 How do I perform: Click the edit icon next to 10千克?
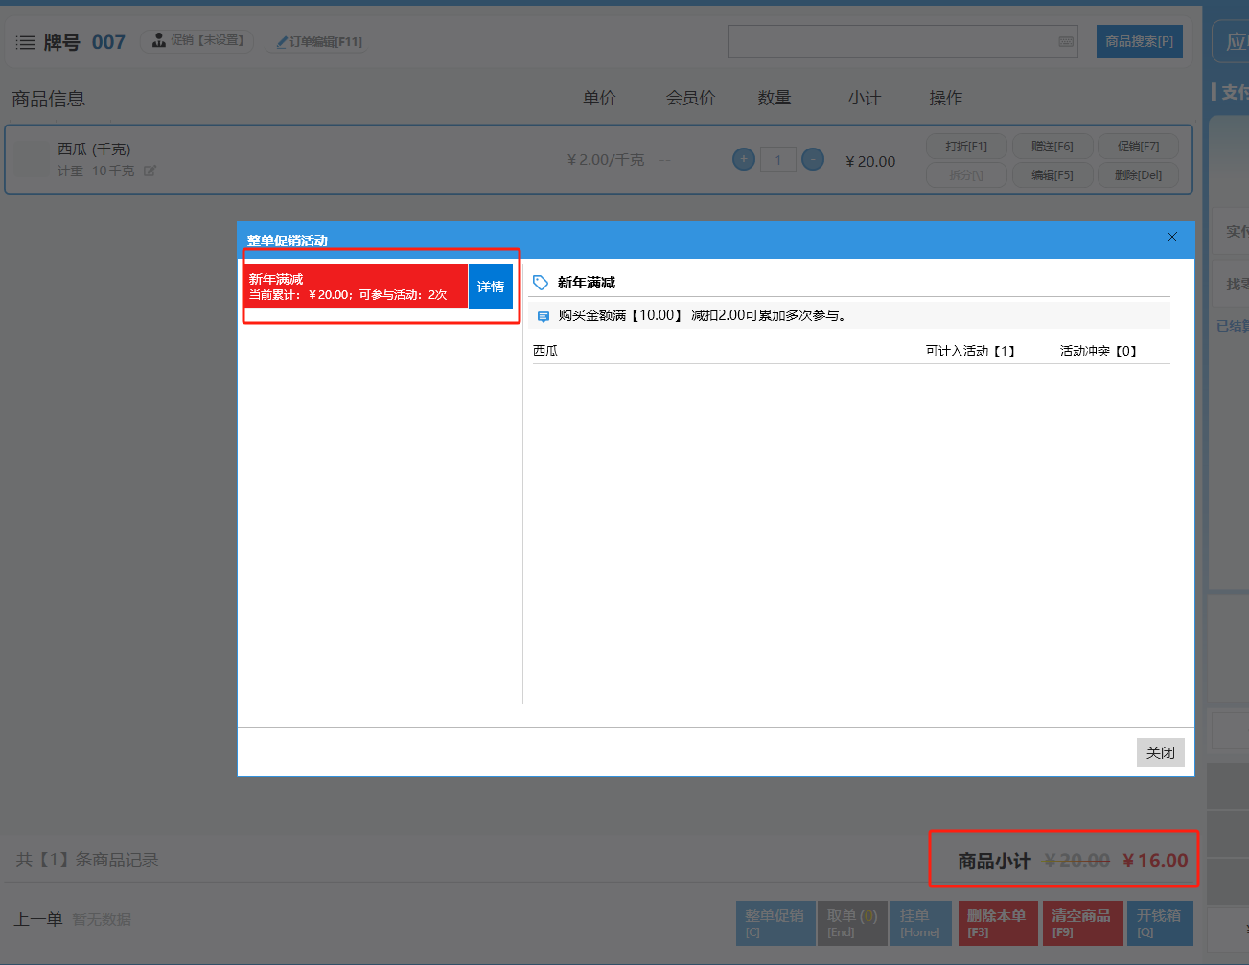(x=150, y=172)
